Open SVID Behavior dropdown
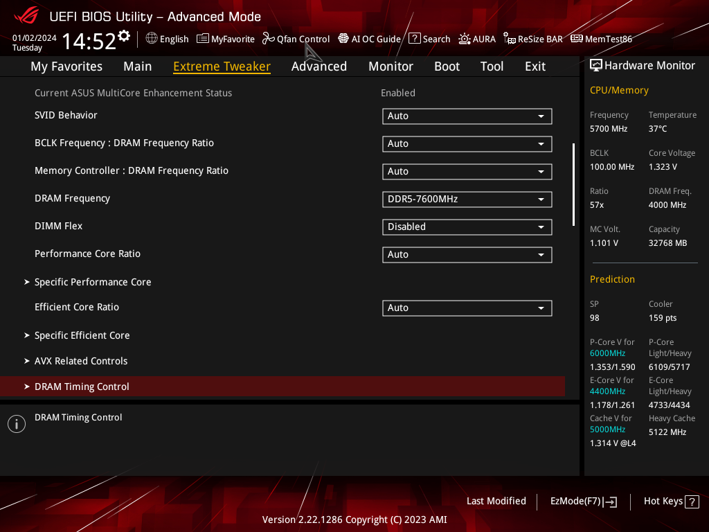The width and height of the screenshot is (709, 532). tap(467, 116)
